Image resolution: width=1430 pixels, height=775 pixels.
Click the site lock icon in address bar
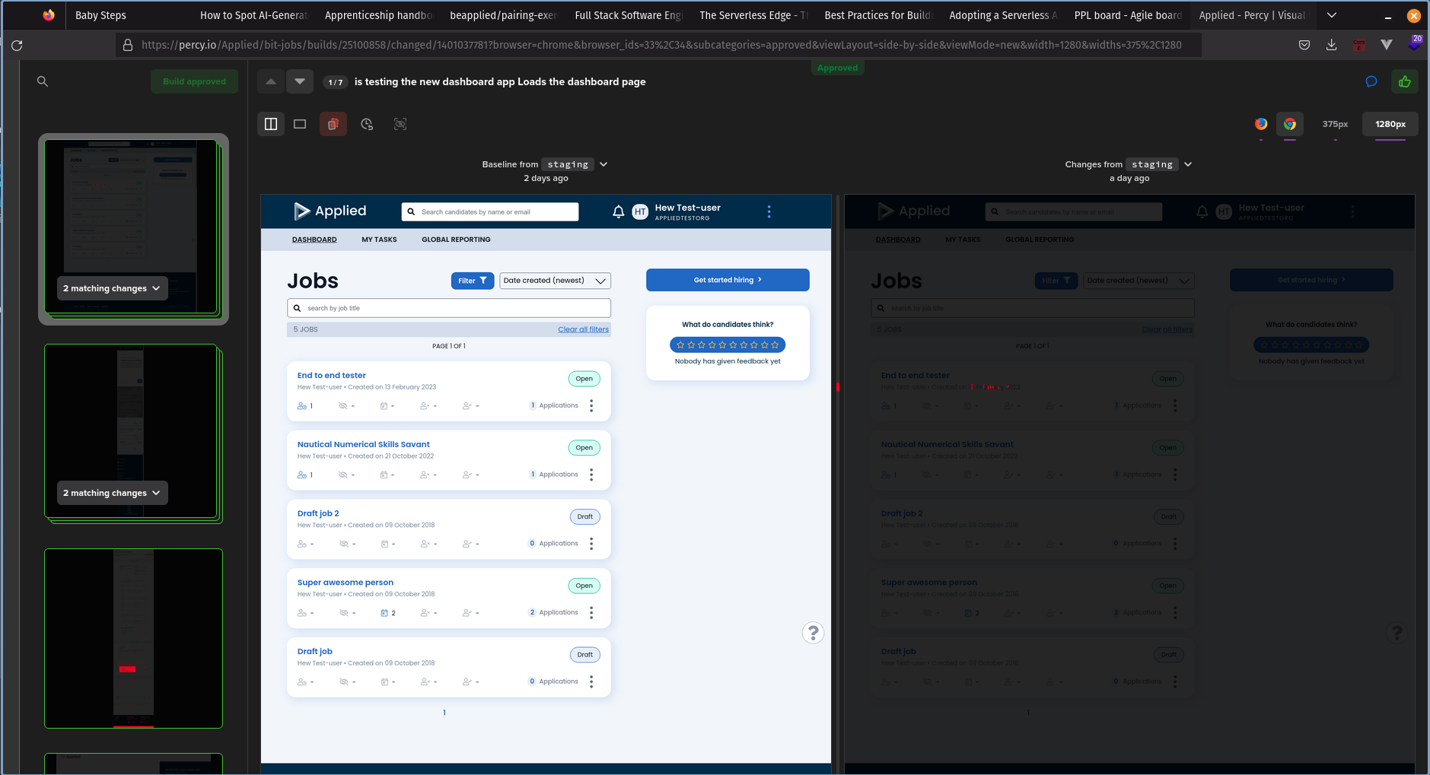[x=128, y=45]
